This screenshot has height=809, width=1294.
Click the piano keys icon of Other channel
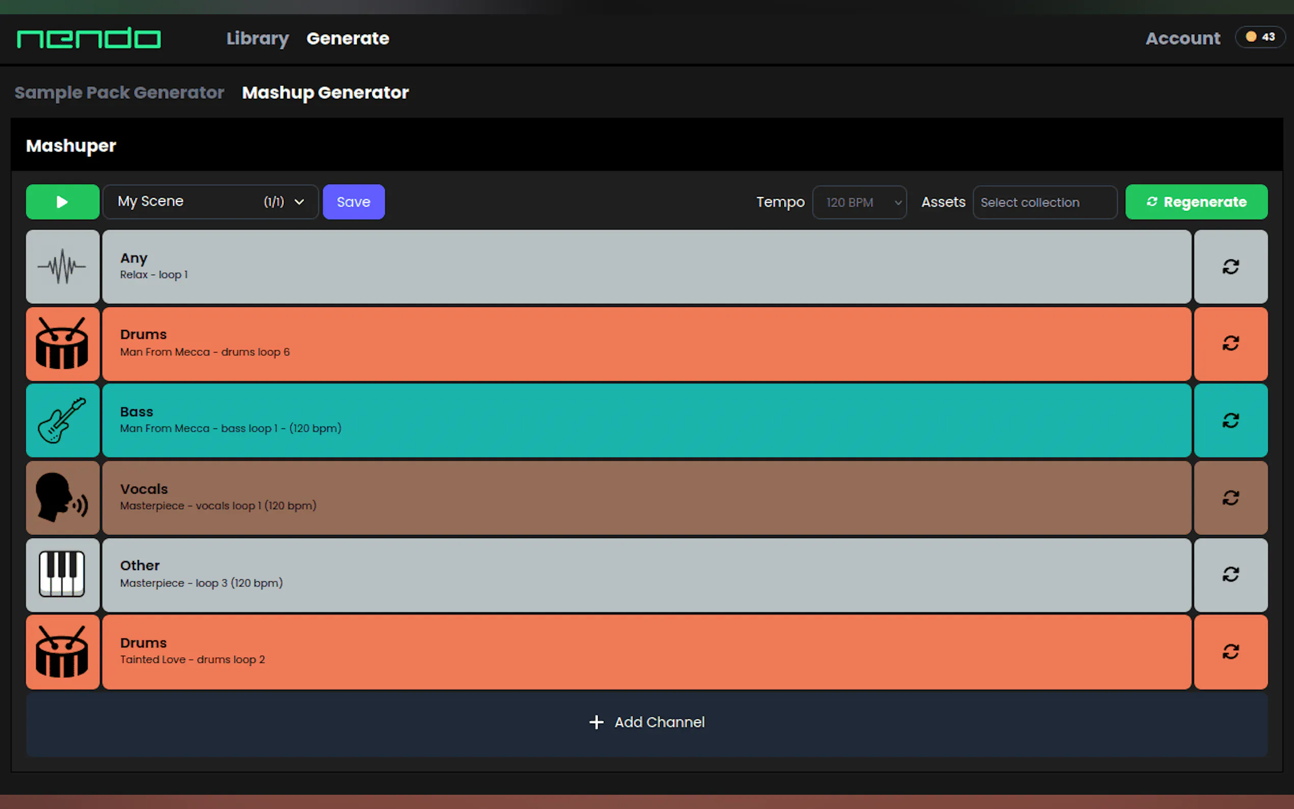63,575
